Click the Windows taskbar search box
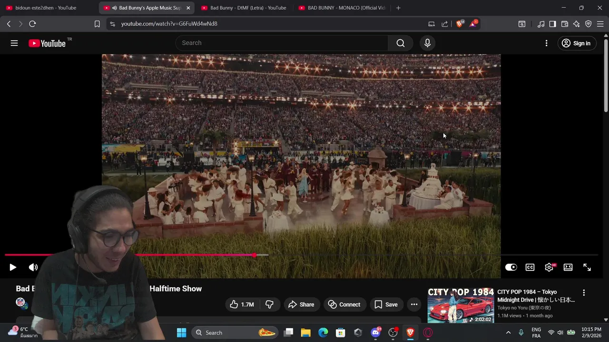This screenshot has width=609, height=342. coord(235,332)
